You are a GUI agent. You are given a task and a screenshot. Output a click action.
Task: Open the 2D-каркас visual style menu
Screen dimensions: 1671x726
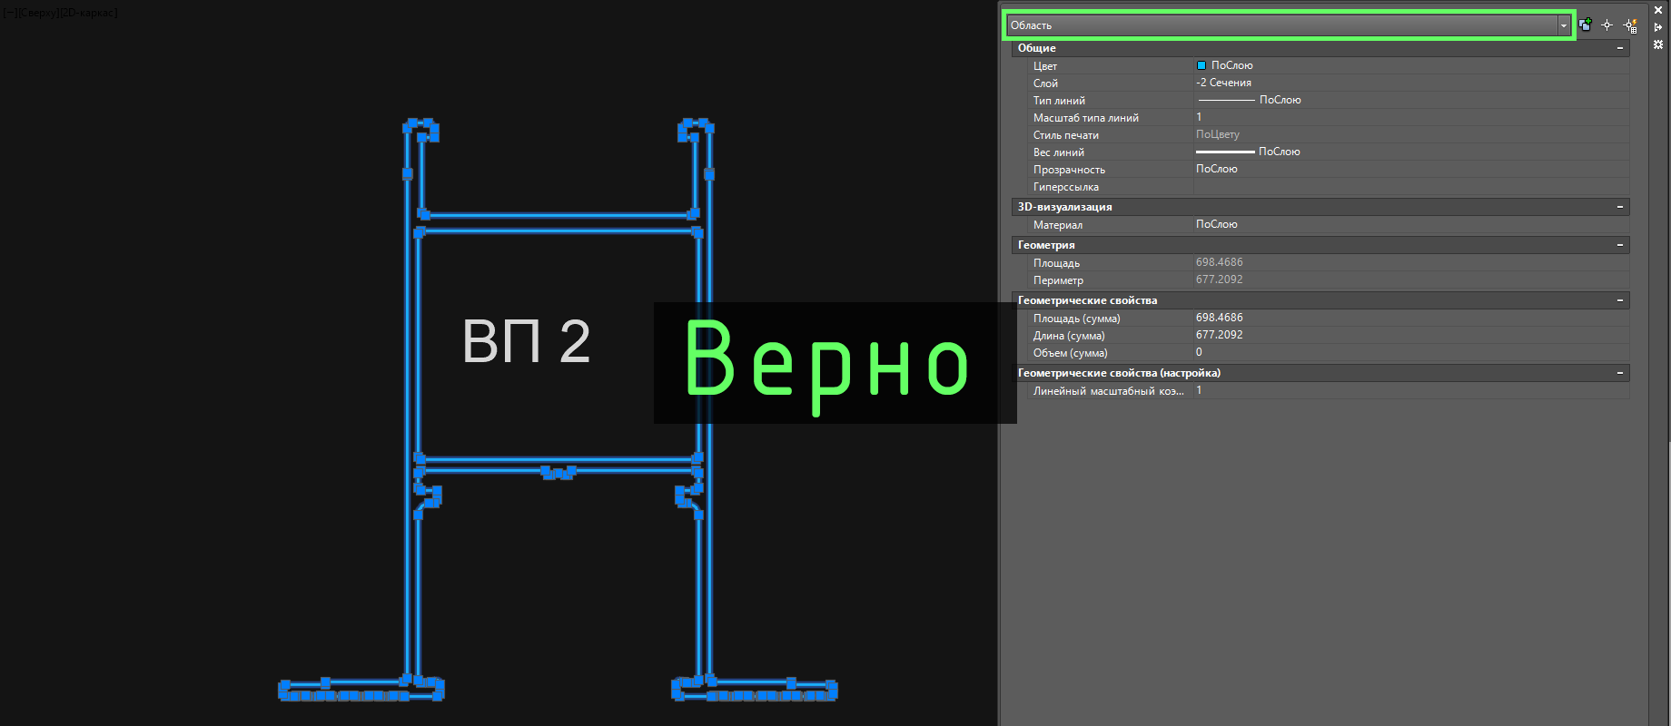(x=90, y=13)
